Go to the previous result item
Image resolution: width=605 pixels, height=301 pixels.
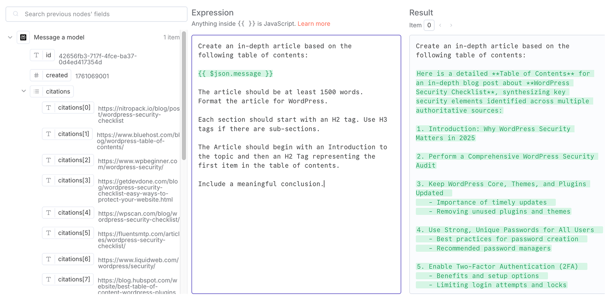[x=440, y=25]
